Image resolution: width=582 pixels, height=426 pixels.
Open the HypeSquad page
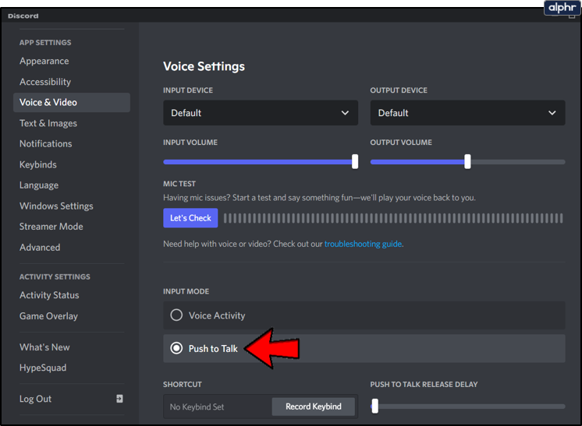43,368
